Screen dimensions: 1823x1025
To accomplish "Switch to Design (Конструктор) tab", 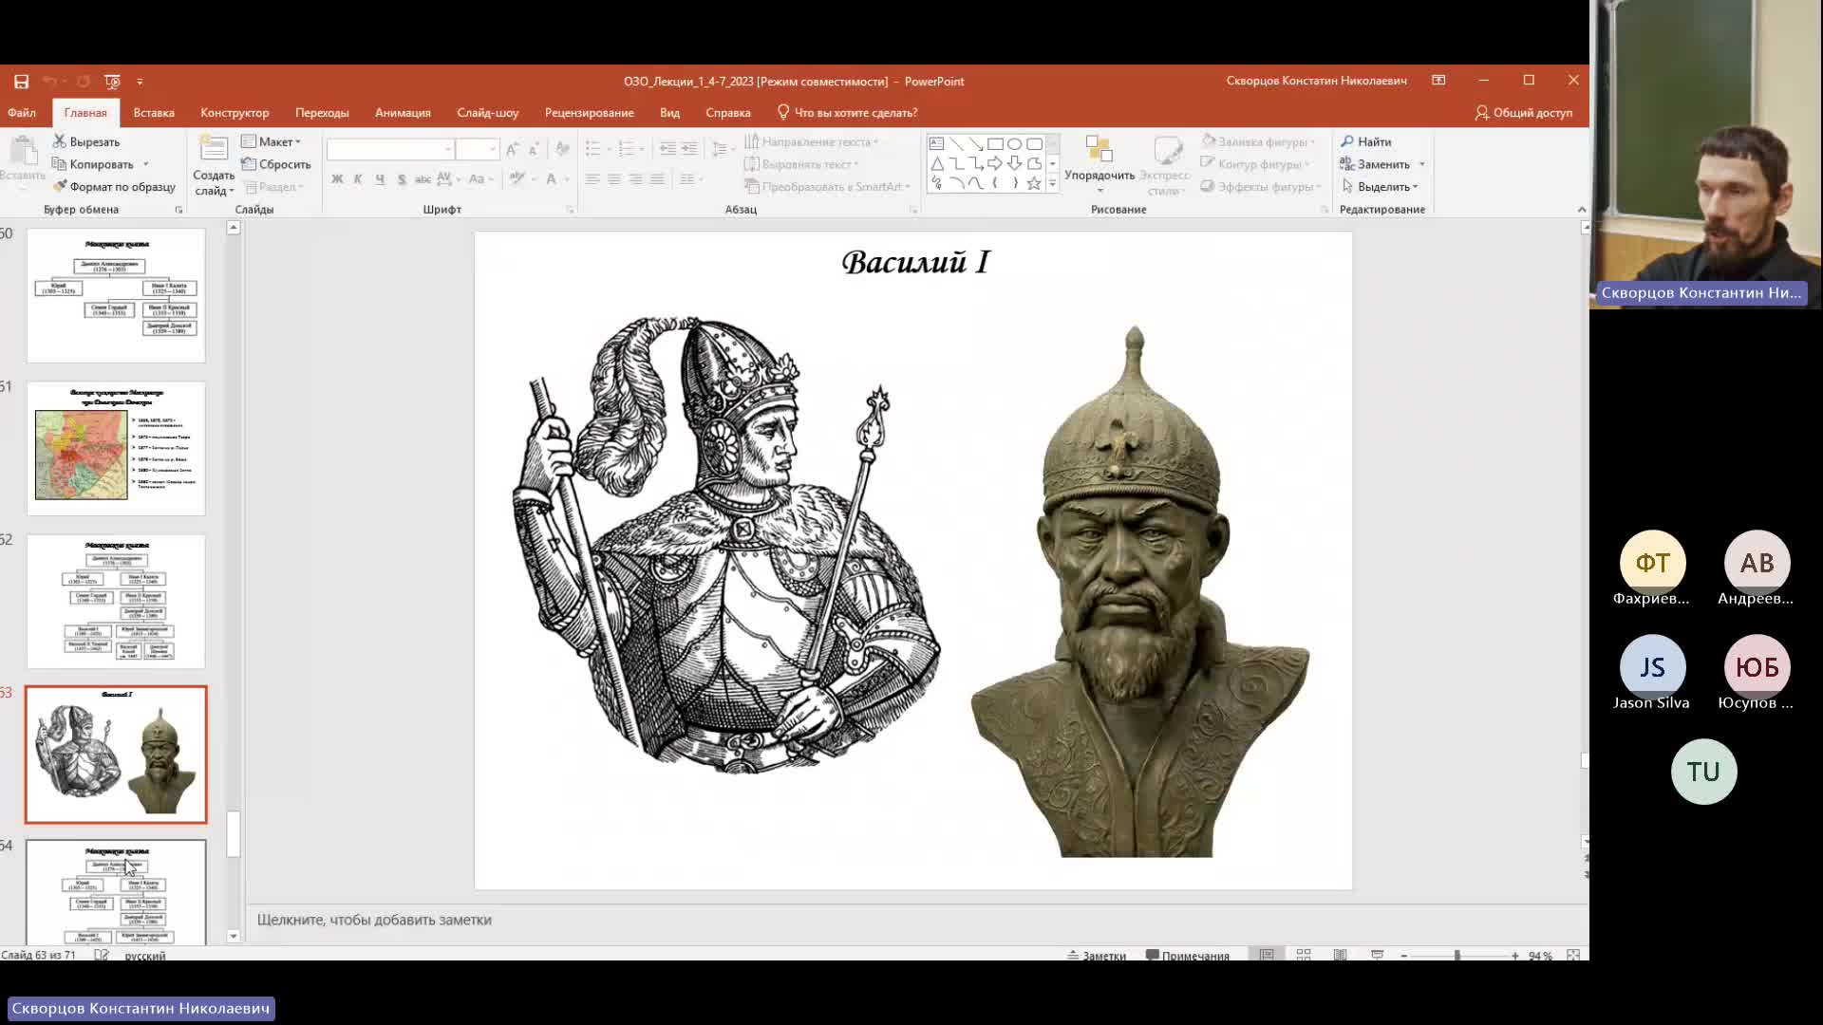I will (x=235, y=112).
